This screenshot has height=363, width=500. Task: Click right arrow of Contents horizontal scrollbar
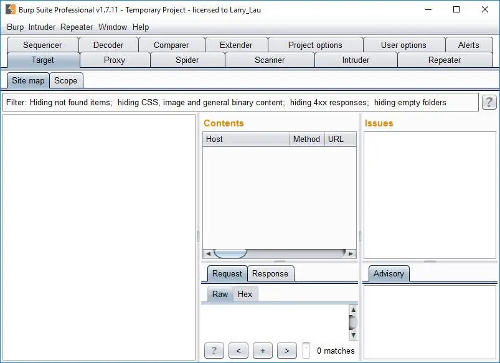point(351,253)
